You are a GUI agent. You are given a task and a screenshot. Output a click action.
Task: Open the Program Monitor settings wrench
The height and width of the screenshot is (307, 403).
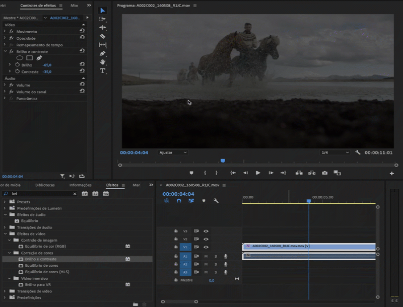[358, 152]
